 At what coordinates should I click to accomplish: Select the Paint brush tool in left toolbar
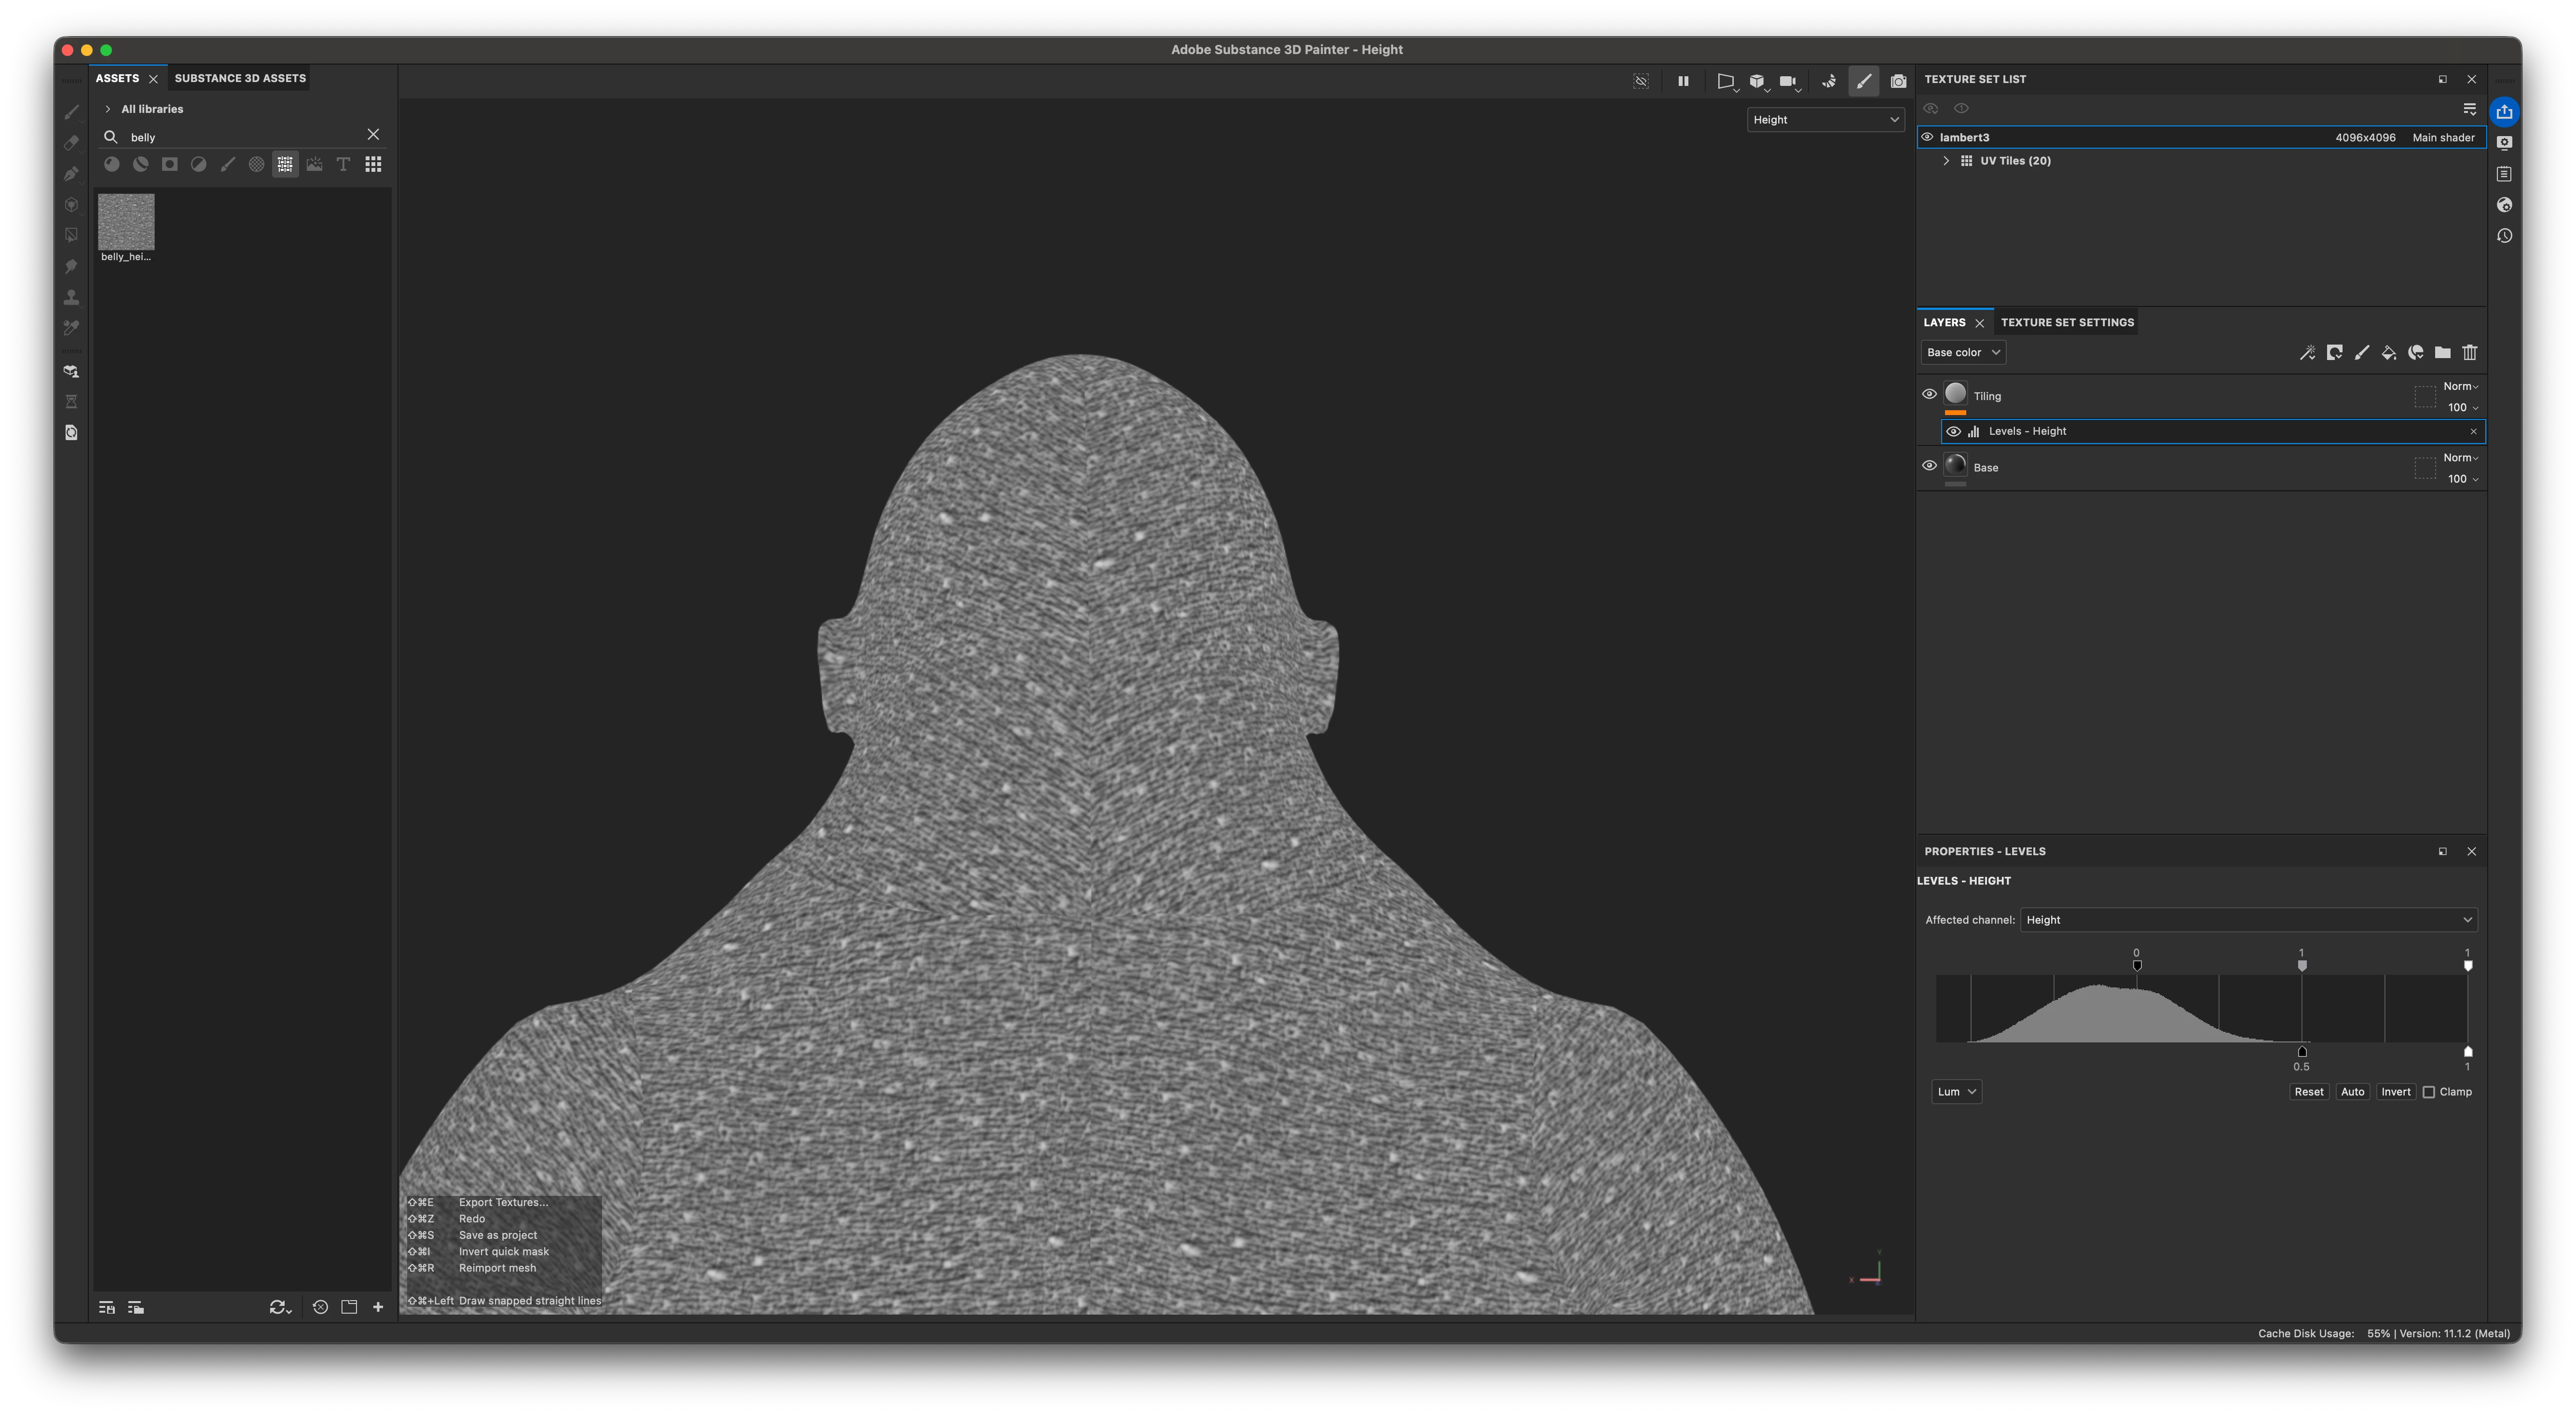(71, 112)
